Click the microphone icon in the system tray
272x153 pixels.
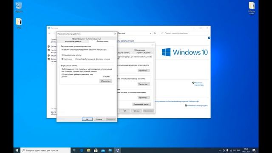point(227,150)
